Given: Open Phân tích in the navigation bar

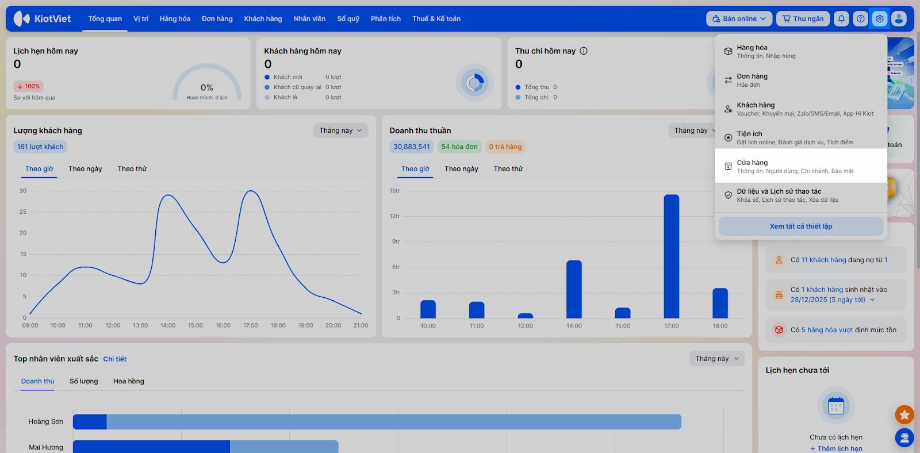Looking at the screenshot, I should pyautogui.click(x=386, y=19).
